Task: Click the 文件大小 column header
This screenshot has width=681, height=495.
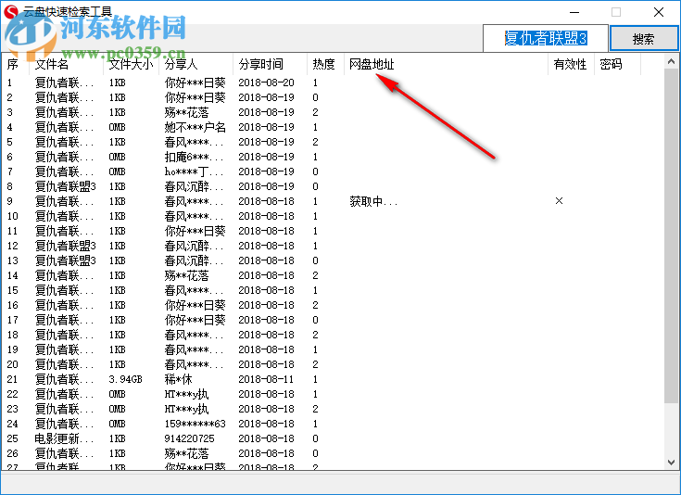Action: [132, 64]
